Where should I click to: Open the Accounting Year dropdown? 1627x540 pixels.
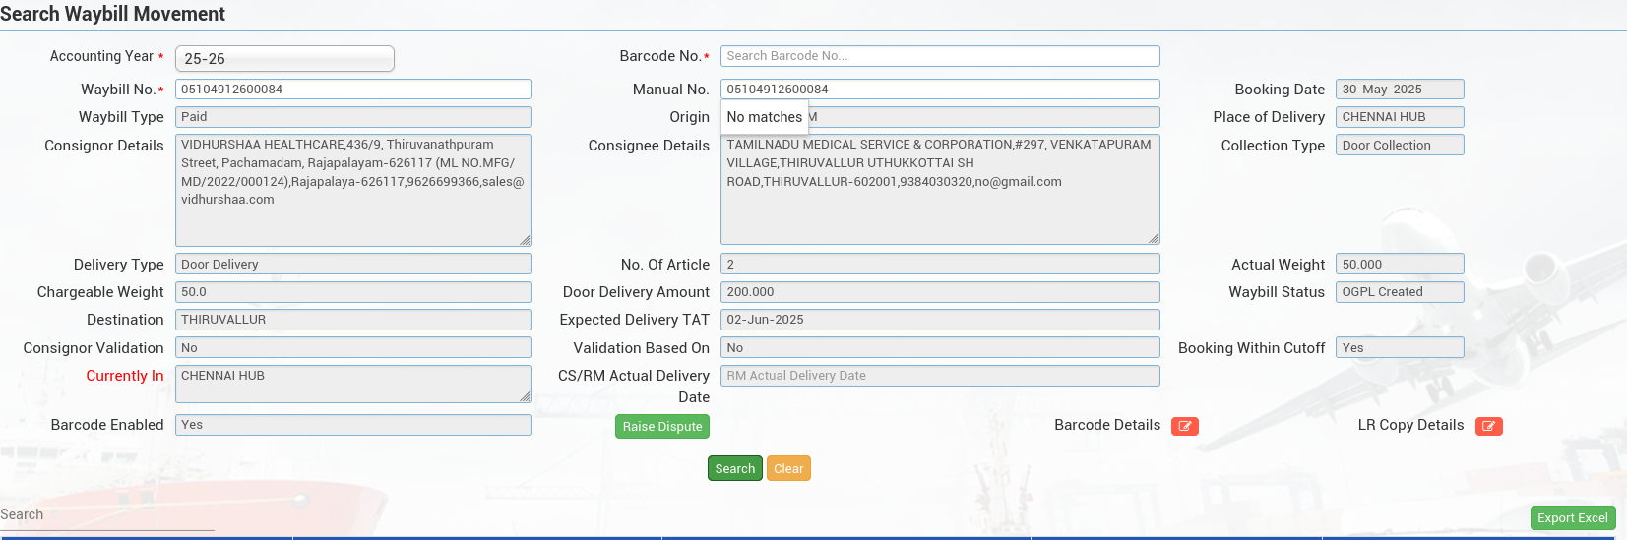point(284,59)
